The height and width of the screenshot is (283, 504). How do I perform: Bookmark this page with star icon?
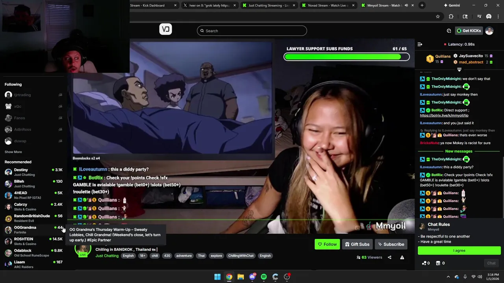tap(437, 17)
